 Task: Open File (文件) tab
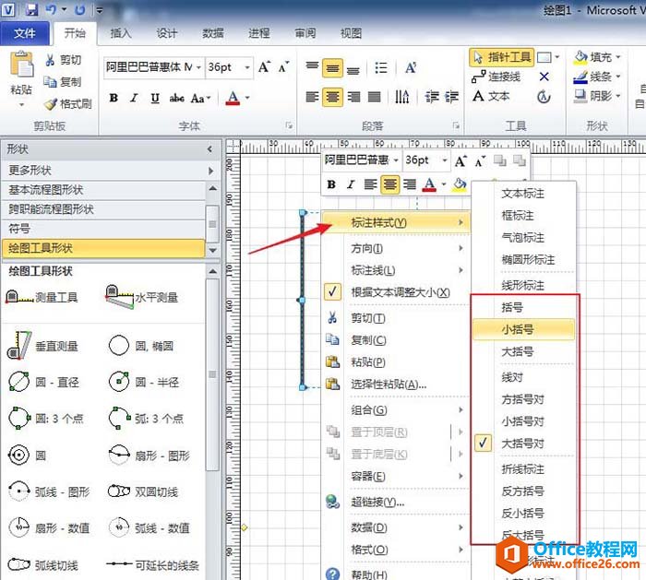[x=25, y=33]
